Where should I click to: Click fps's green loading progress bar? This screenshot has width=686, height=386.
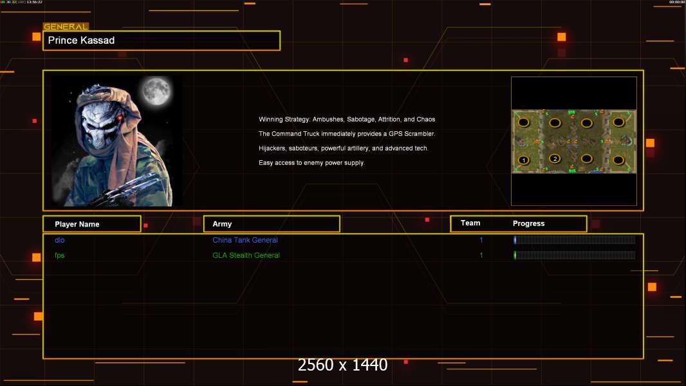(x=575, y=255)
